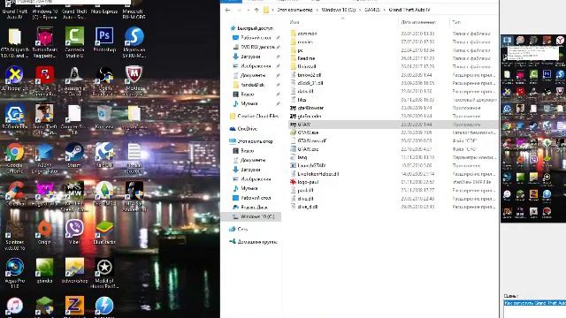Select the Assassin's Creed desktop icon

pos(74,80)
